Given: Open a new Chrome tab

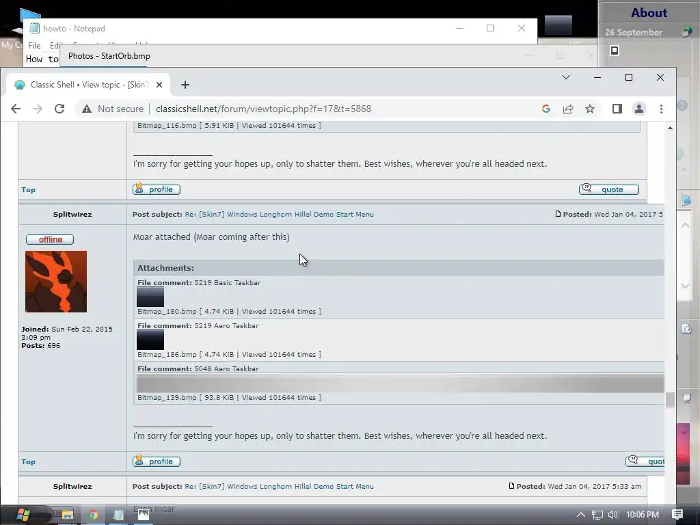Looking at the screenshot, I should pyautogui.click(x=185, y=85).
